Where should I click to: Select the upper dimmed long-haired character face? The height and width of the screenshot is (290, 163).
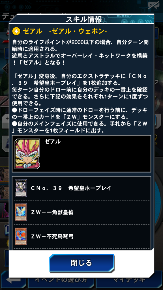(4, 174)
